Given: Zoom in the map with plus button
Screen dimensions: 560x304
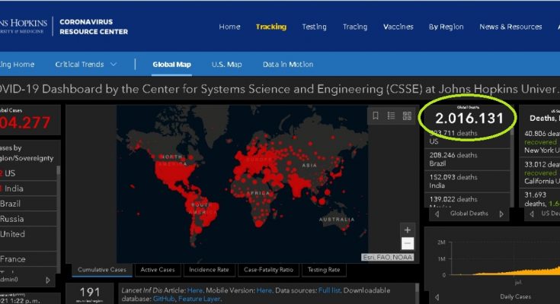Looking at the screenshot, I should point(407,230).
